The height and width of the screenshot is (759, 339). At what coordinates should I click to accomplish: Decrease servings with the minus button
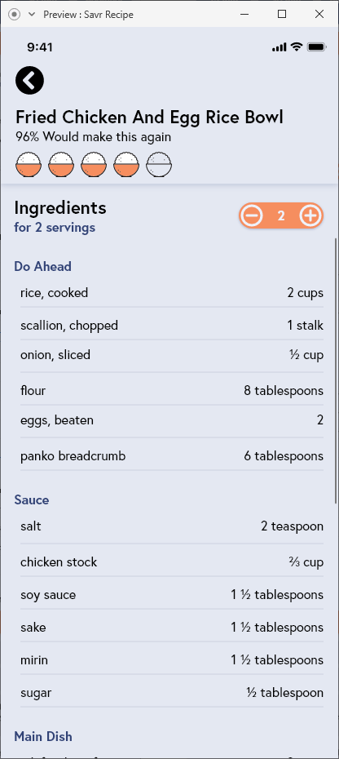coord(252,215)
